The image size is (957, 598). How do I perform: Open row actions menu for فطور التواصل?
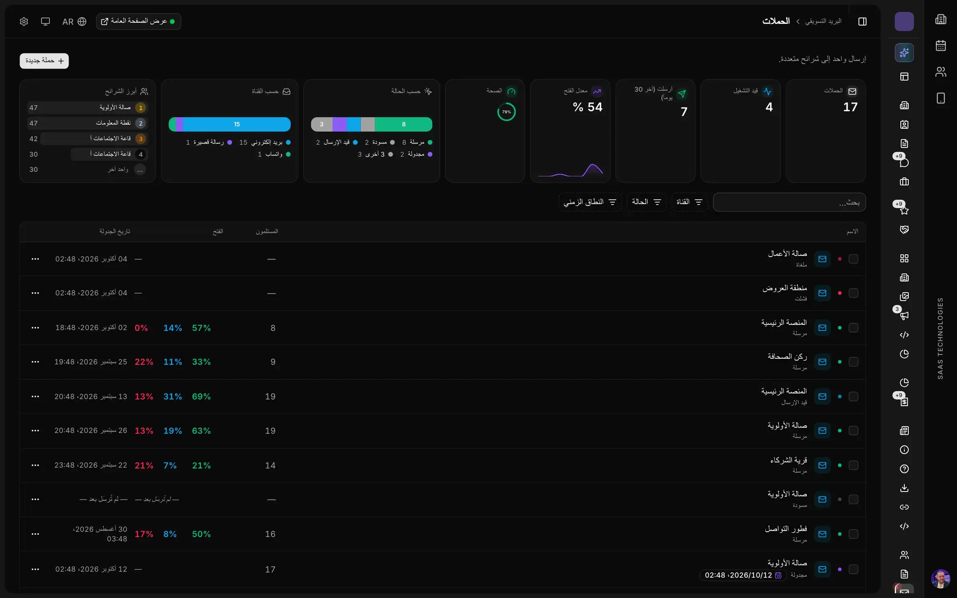[x=35, y=534]
